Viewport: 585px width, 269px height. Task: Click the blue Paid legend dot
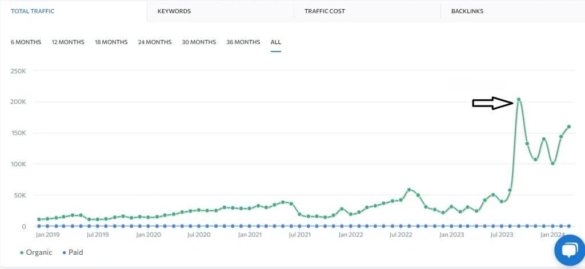pos(64,252)
